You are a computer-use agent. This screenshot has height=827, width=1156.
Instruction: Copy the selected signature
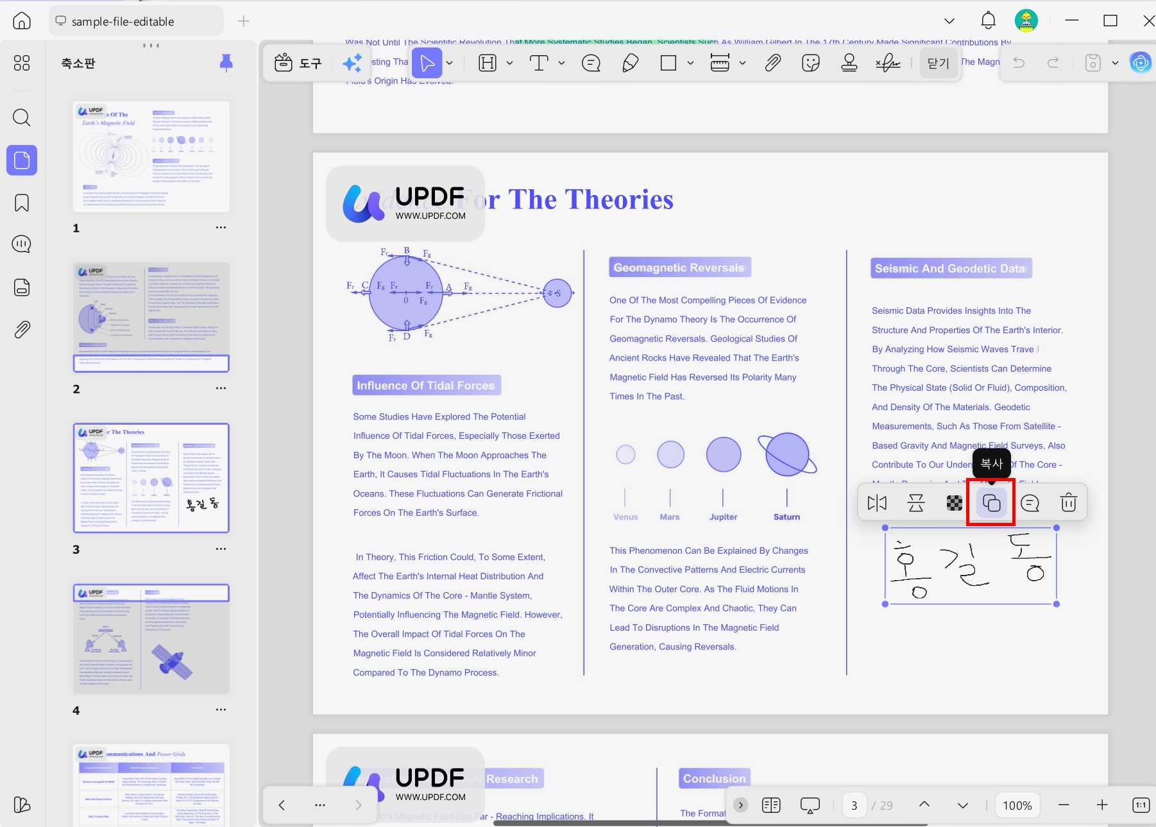[x=992, y=503]
